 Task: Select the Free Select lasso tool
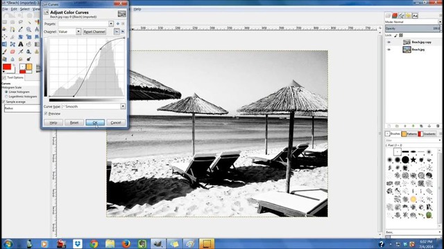21,22
